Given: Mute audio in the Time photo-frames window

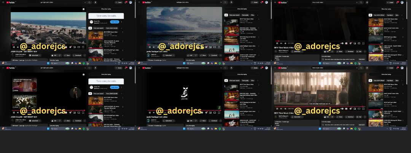Looking at the screenshot, I should coord(285,109).
